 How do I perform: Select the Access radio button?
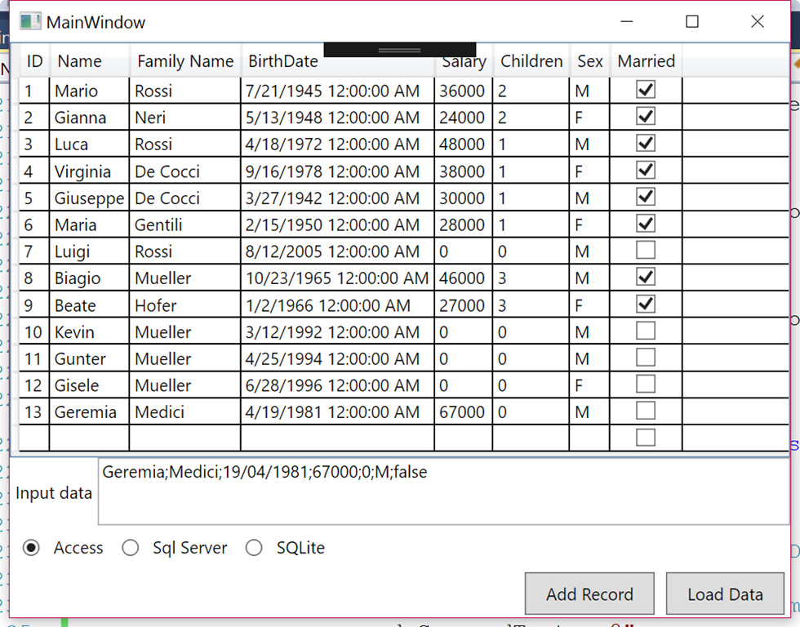click(x=32, y=548)
